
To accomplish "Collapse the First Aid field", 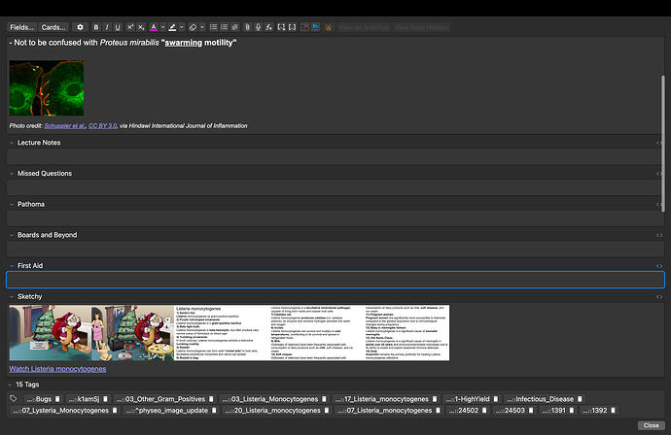I will point(12,266).
